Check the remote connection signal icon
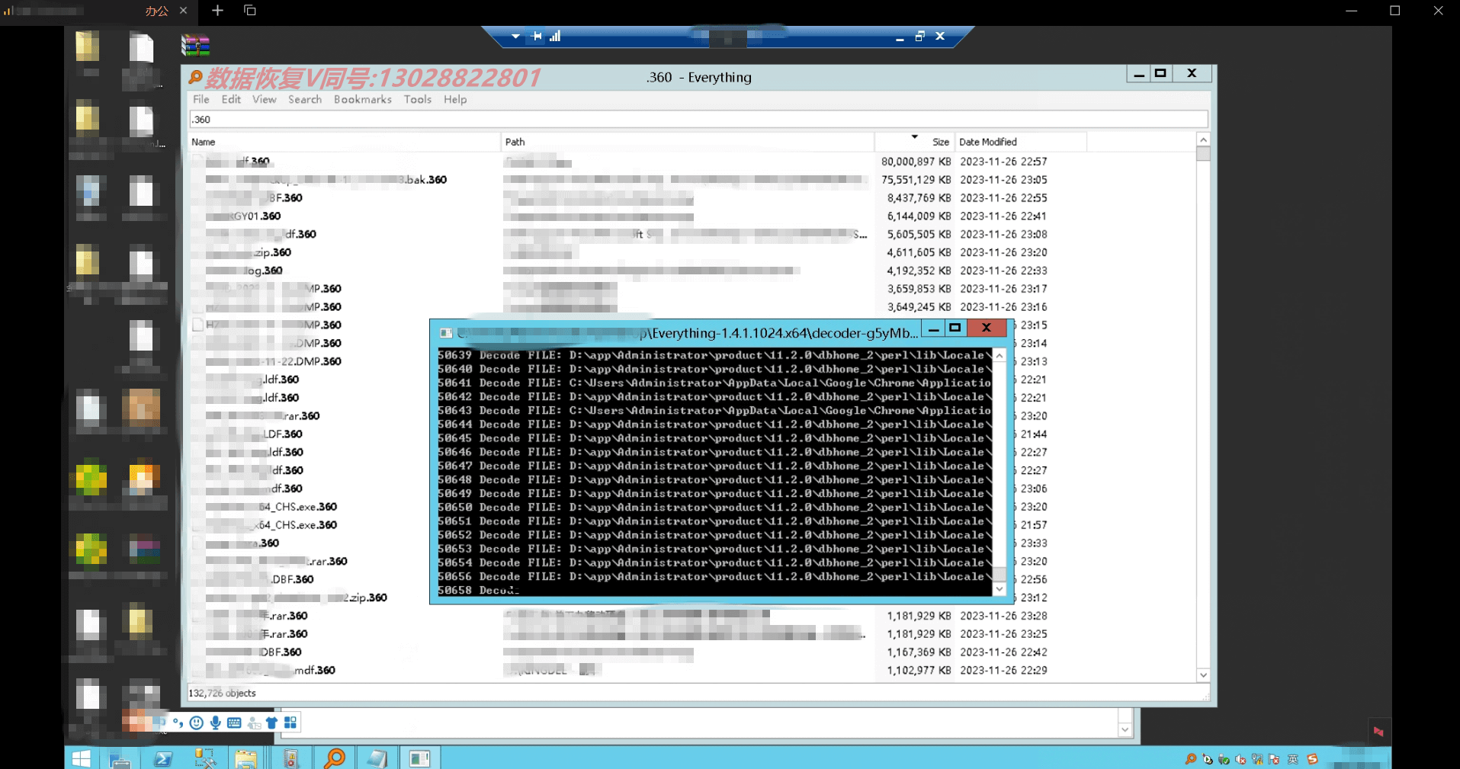Screen dimensions: 1460x769 [x=555, y=36]
